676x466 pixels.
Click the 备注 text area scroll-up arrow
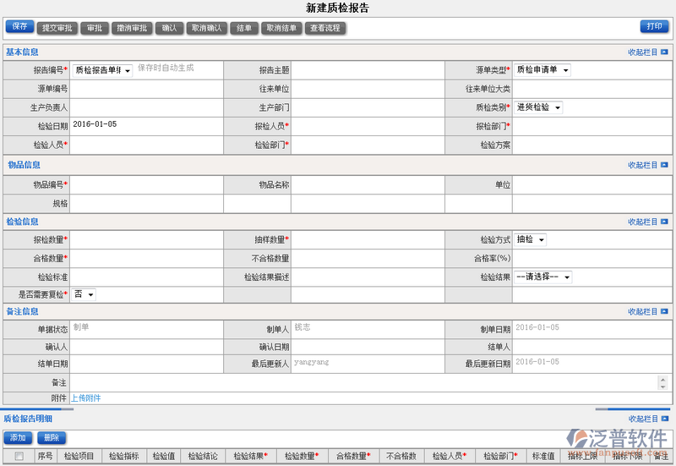tap(663, 379)
